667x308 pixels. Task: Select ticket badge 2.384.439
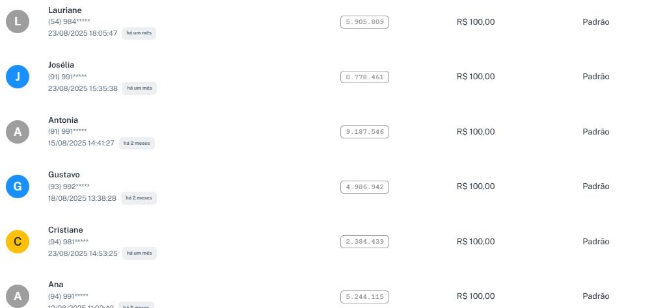[x=364, y=242]
